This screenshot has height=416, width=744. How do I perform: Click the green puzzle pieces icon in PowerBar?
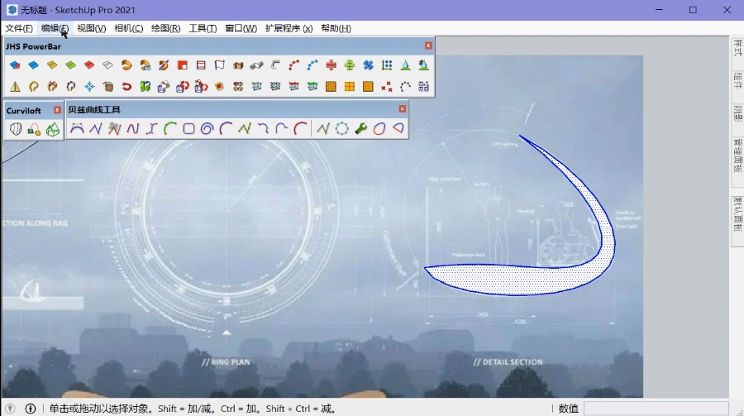pyautogui.click(x=145, y=87)
